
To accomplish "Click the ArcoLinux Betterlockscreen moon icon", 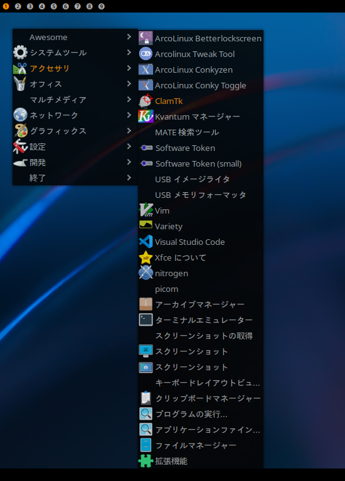I will pyautogui.click(x=146, y=38).
